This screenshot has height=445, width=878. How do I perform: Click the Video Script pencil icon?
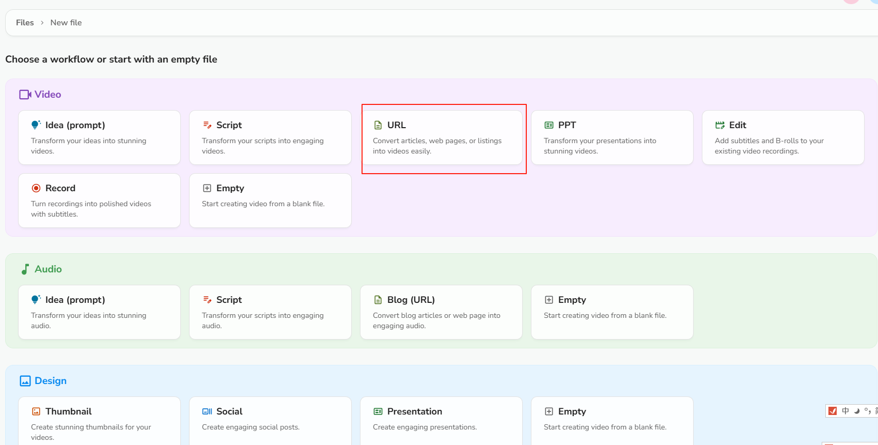coord(207,125)
